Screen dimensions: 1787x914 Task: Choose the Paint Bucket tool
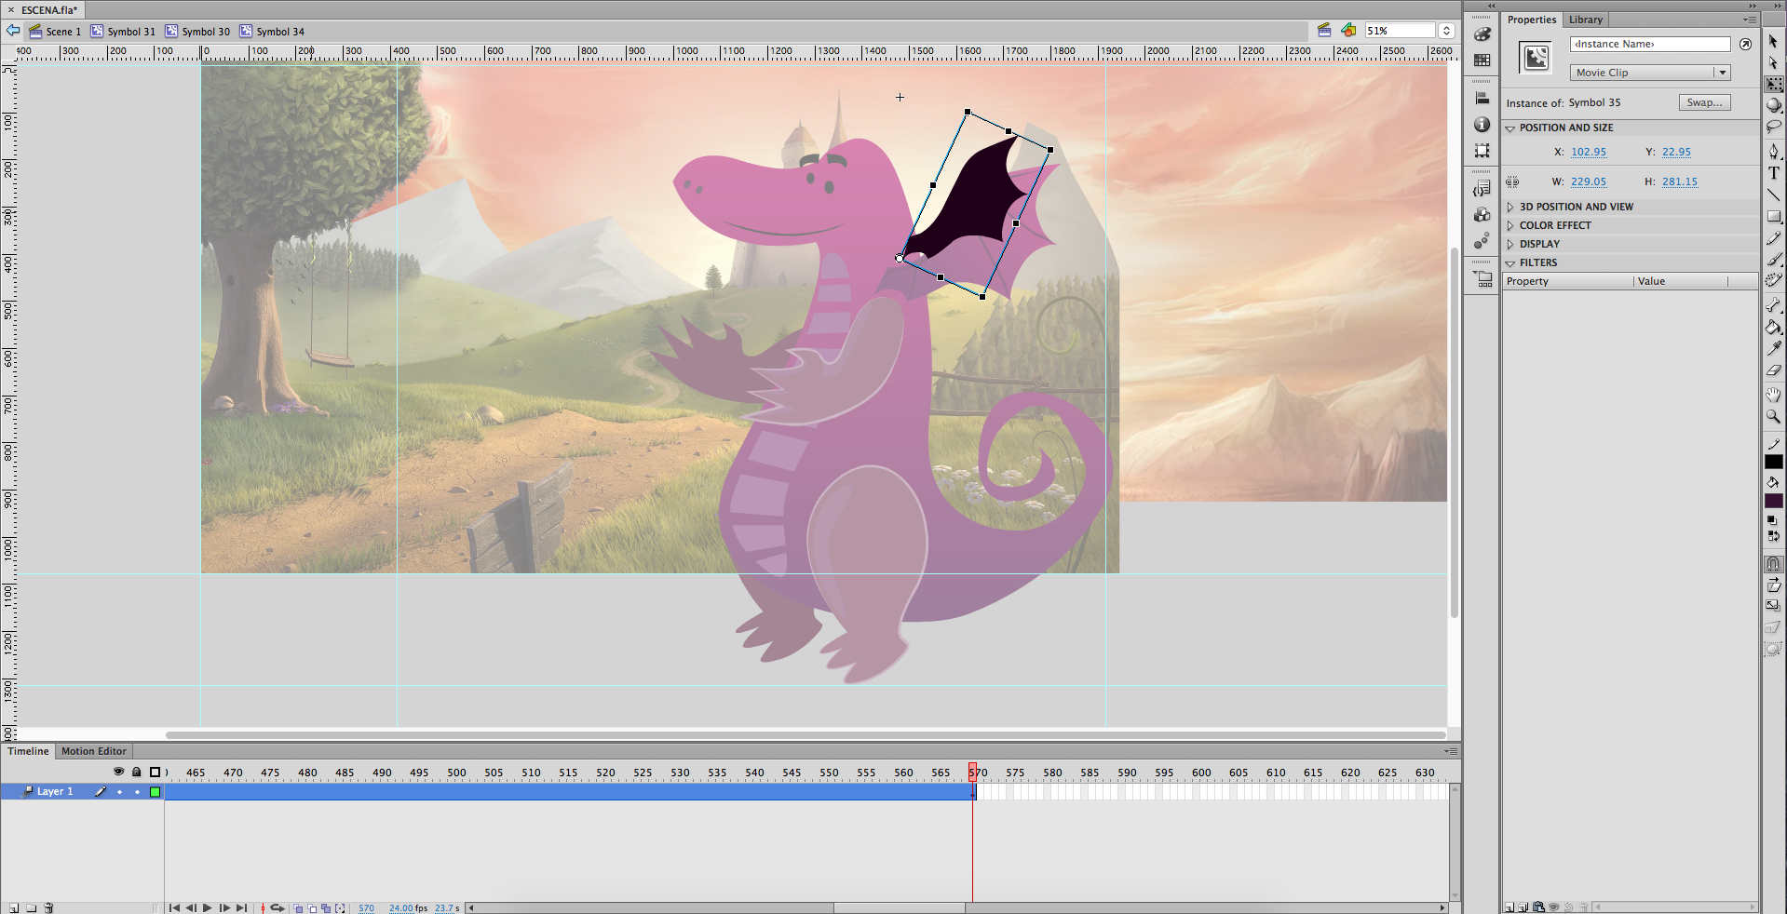[x=1773, y=327]
